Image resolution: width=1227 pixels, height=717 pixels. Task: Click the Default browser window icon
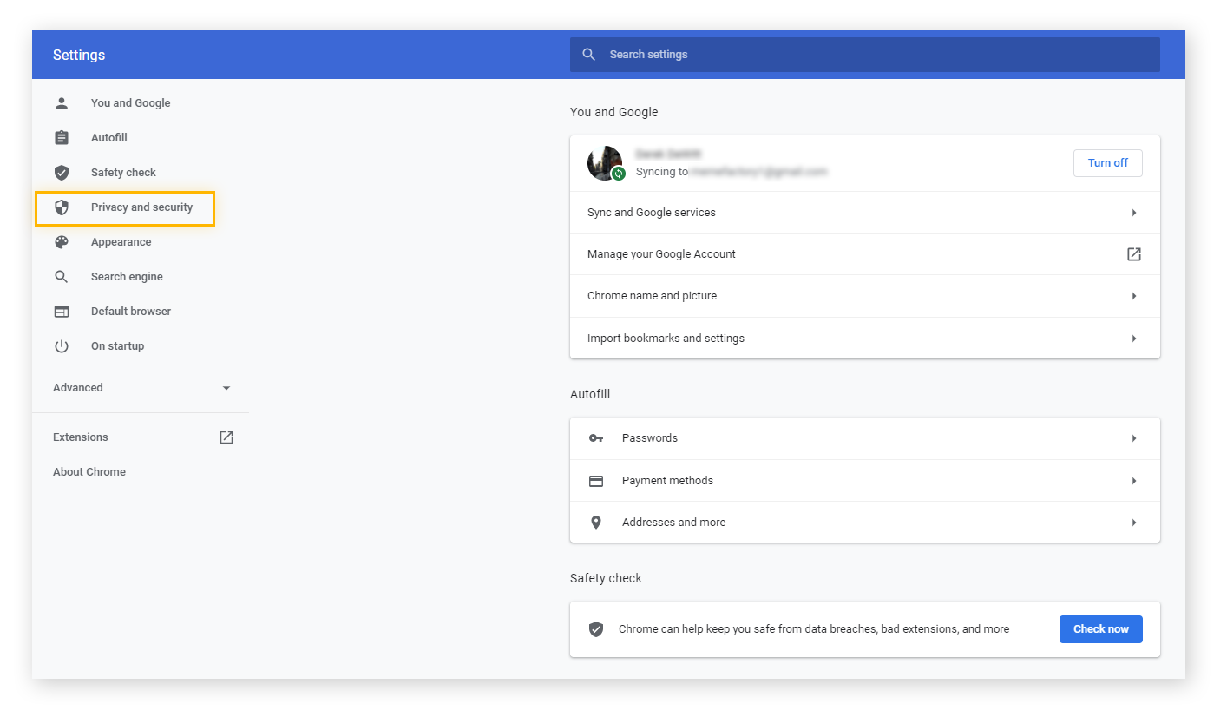[62, 312]
